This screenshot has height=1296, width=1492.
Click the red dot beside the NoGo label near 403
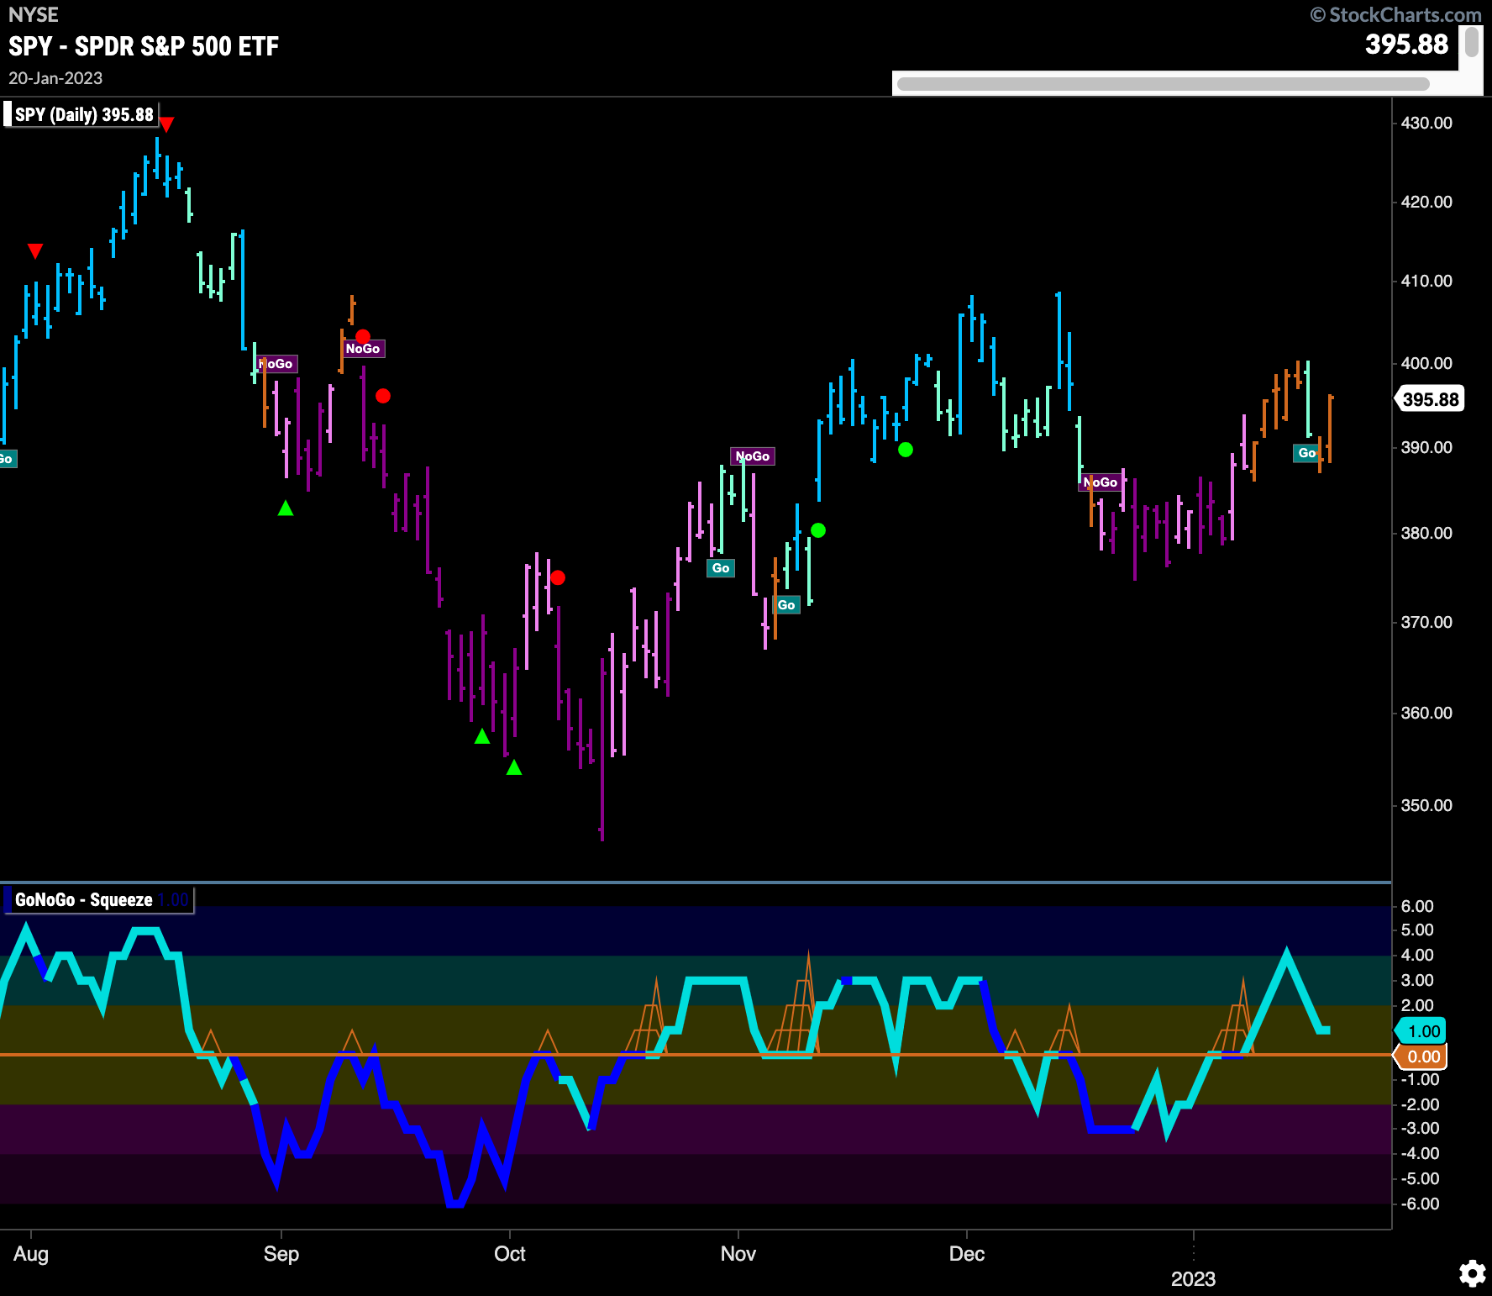tap(363, 336)
